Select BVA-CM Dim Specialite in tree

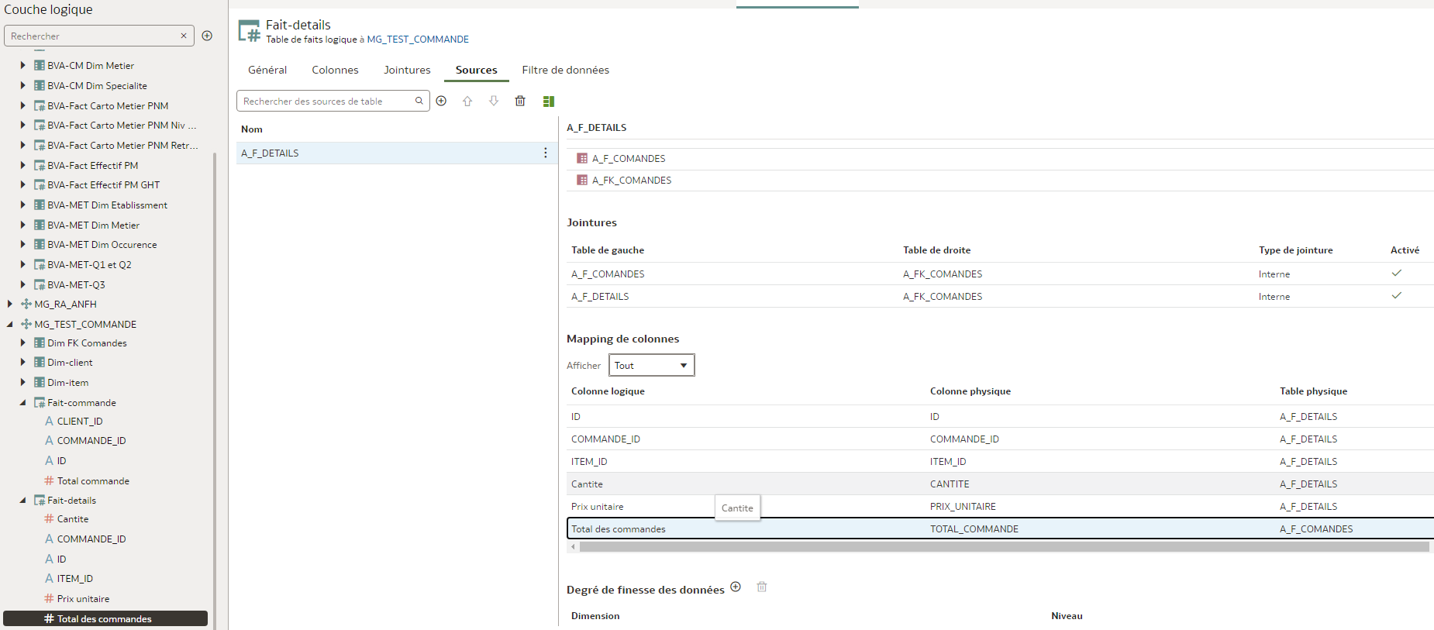pos(97,85)
